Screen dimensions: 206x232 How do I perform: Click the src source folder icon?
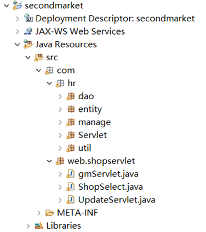click(x=39, y=57)
